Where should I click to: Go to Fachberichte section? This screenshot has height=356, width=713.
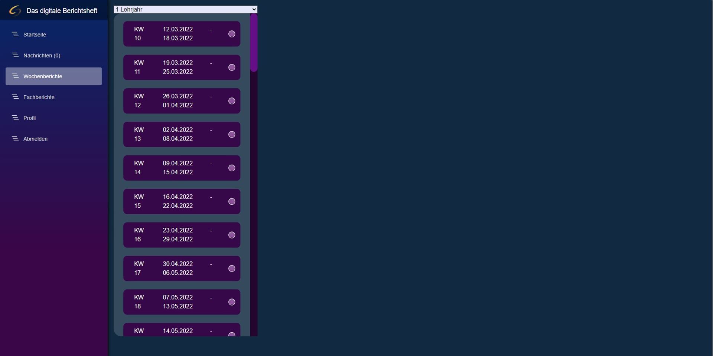[53, 97]
